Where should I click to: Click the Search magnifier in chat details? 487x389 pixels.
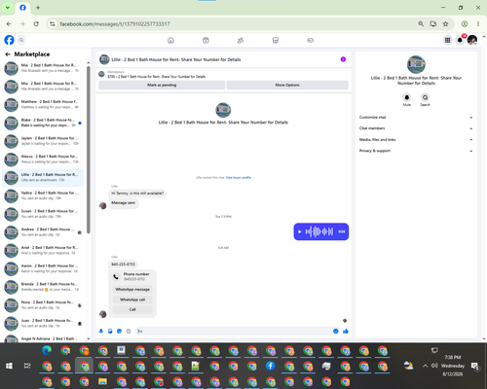(425, 97)
